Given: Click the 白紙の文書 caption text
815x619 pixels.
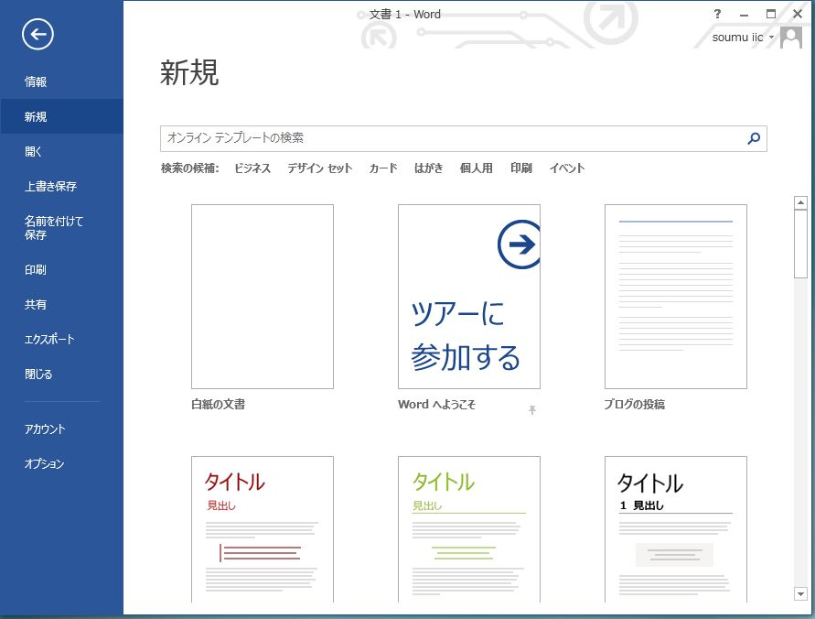Looking at the screenshot, I should coord(219,404).
